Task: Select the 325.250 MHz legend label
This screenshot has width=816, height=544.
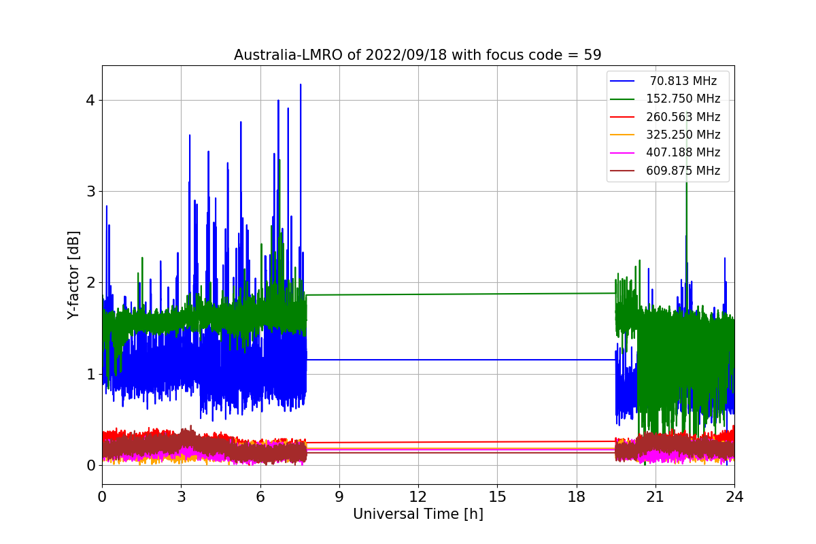Action: (683, 135)
